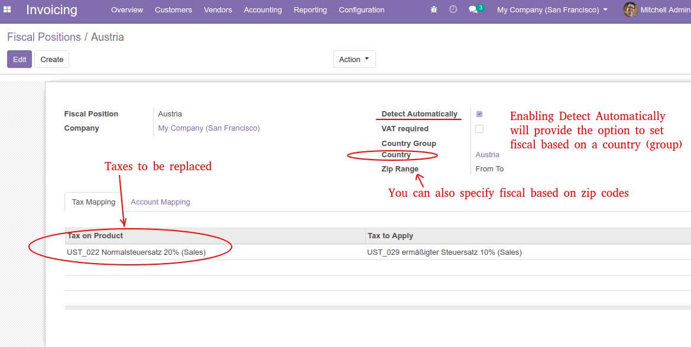The width and height of the screenshot is (691, 347).
Task: Expand the Action dropdown
Action: coord(354,59)
